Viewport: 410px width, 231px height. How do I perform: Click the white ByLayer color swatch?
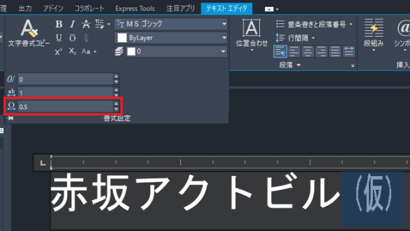click(122, 38)
